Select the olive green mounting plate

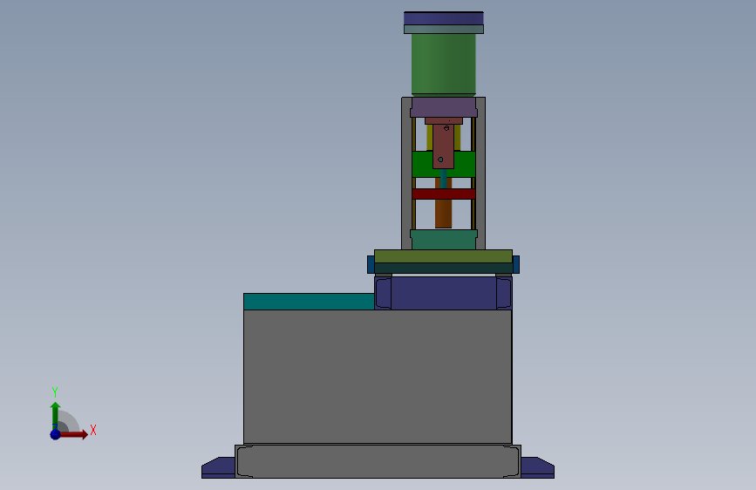pyautogui.click(x=444, y=256)
